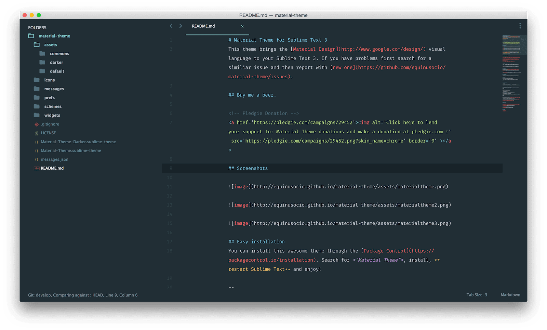The image size is (547, 330).
Task: Open the messages.json file
Action: point(54,160)
